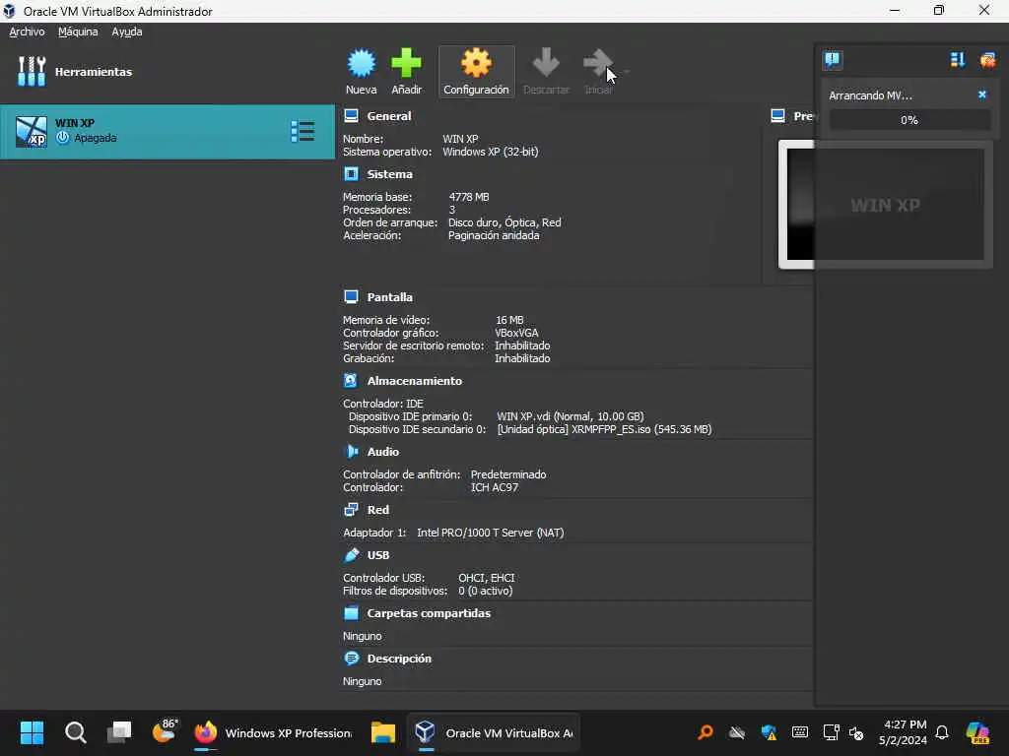Click the VBoxVGA graphics controller value

[x=516, y=333]
